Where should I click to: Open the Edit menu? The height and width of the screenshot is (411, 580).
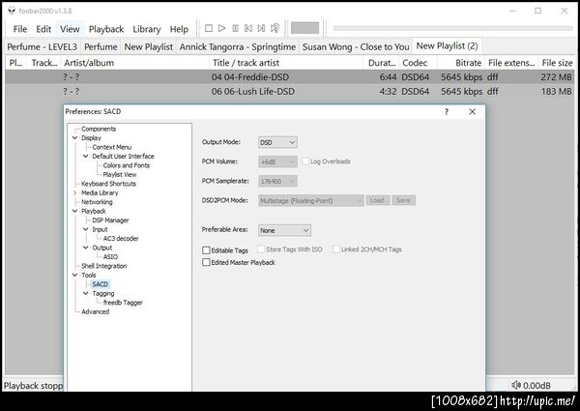coord(43,29)
